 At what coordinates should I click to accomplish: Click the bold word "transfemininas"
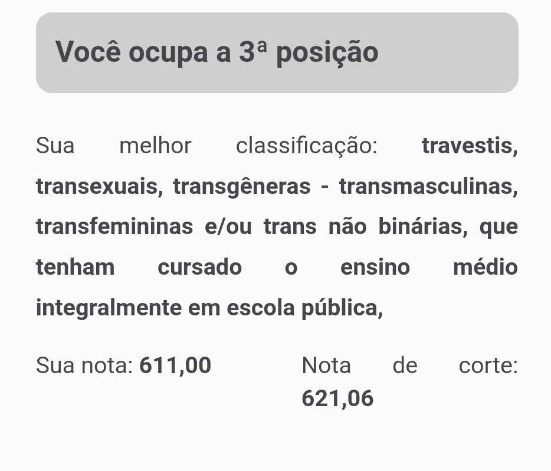coord(114,226)
